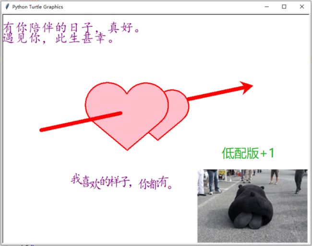Click the green '低配版+1' caption

(x=248, y=153)
